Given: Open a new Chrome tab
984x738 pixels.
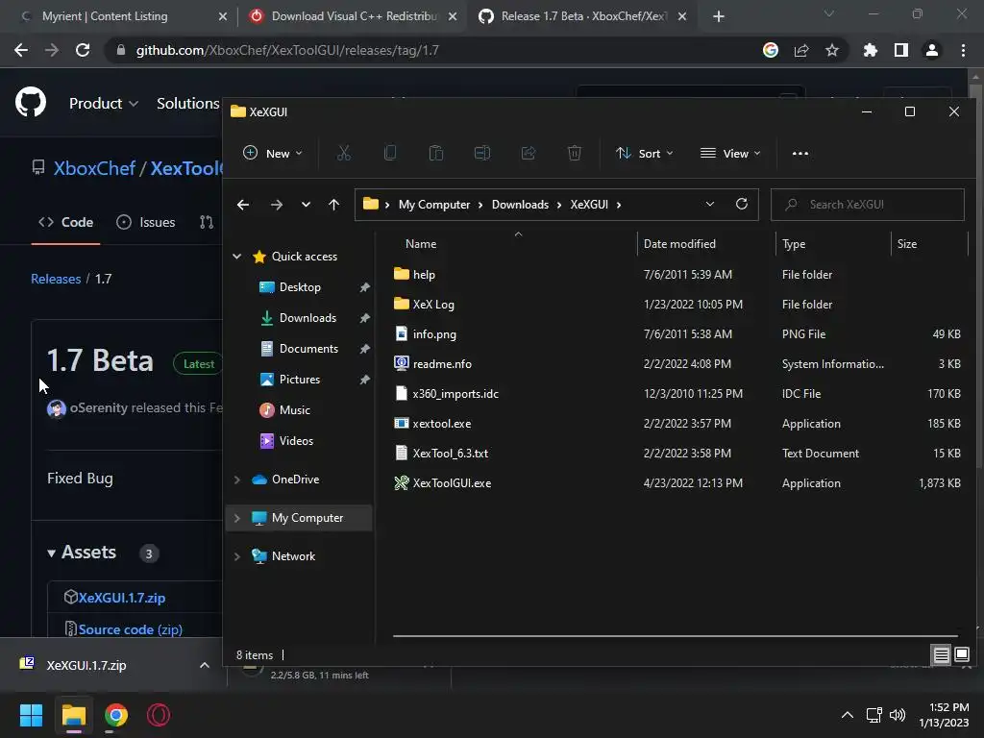Looking at the screenshot, I should coord(719,16).
